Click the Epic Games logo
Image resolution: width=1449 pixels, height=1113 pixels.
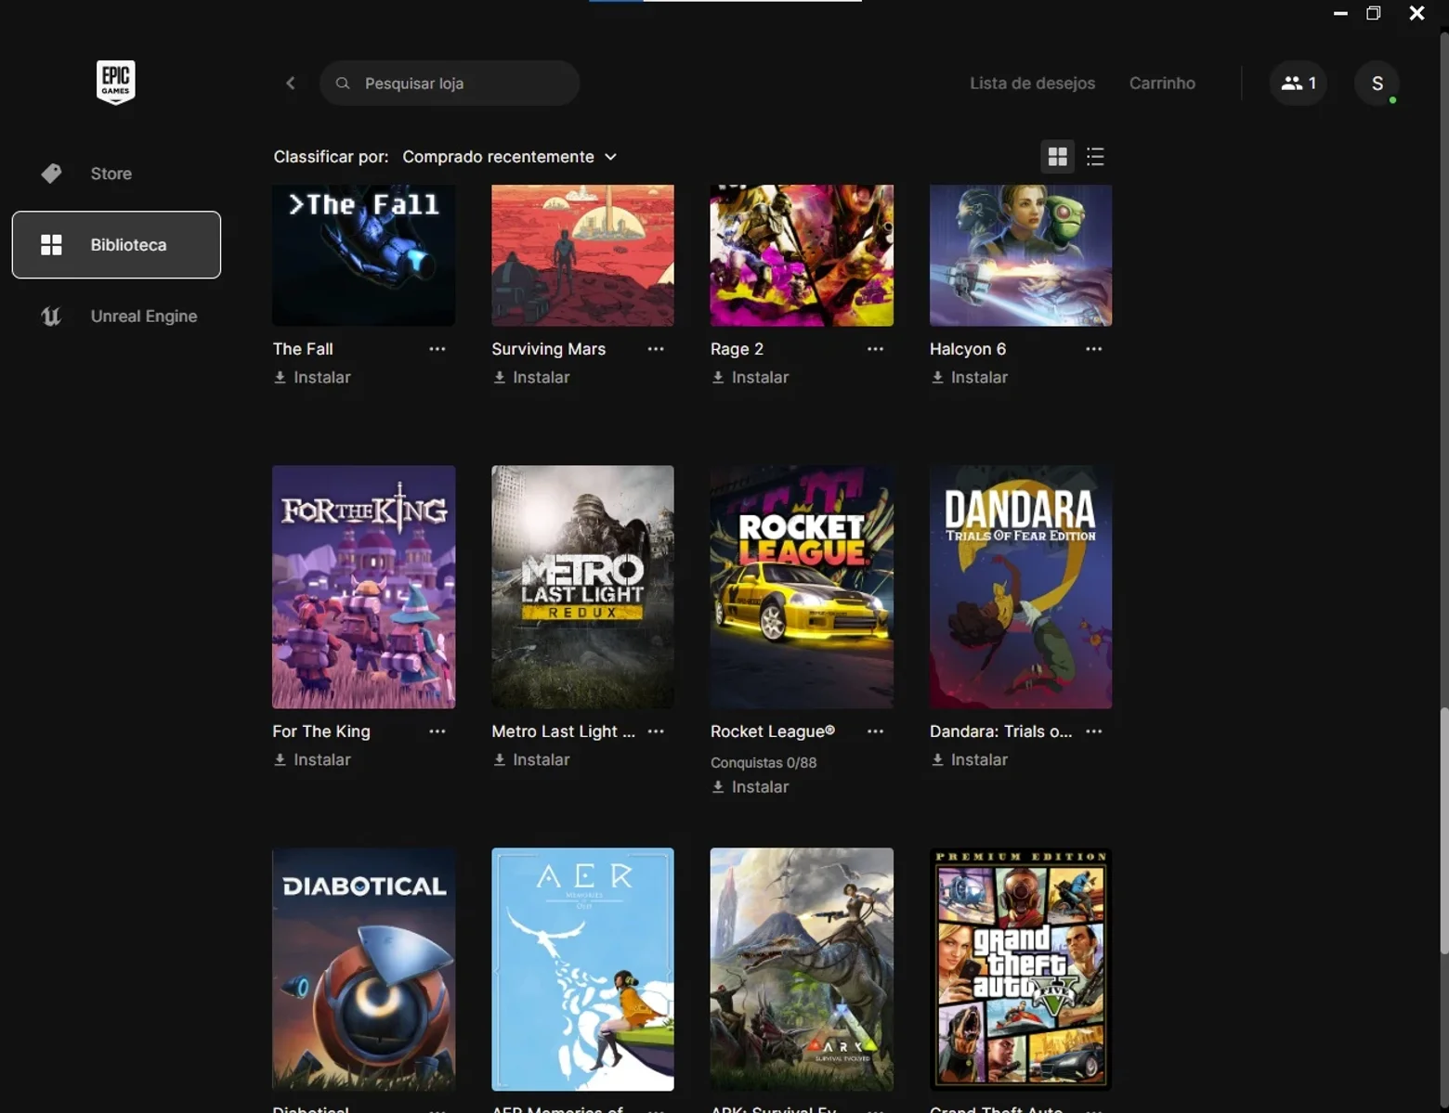(115, 82)
